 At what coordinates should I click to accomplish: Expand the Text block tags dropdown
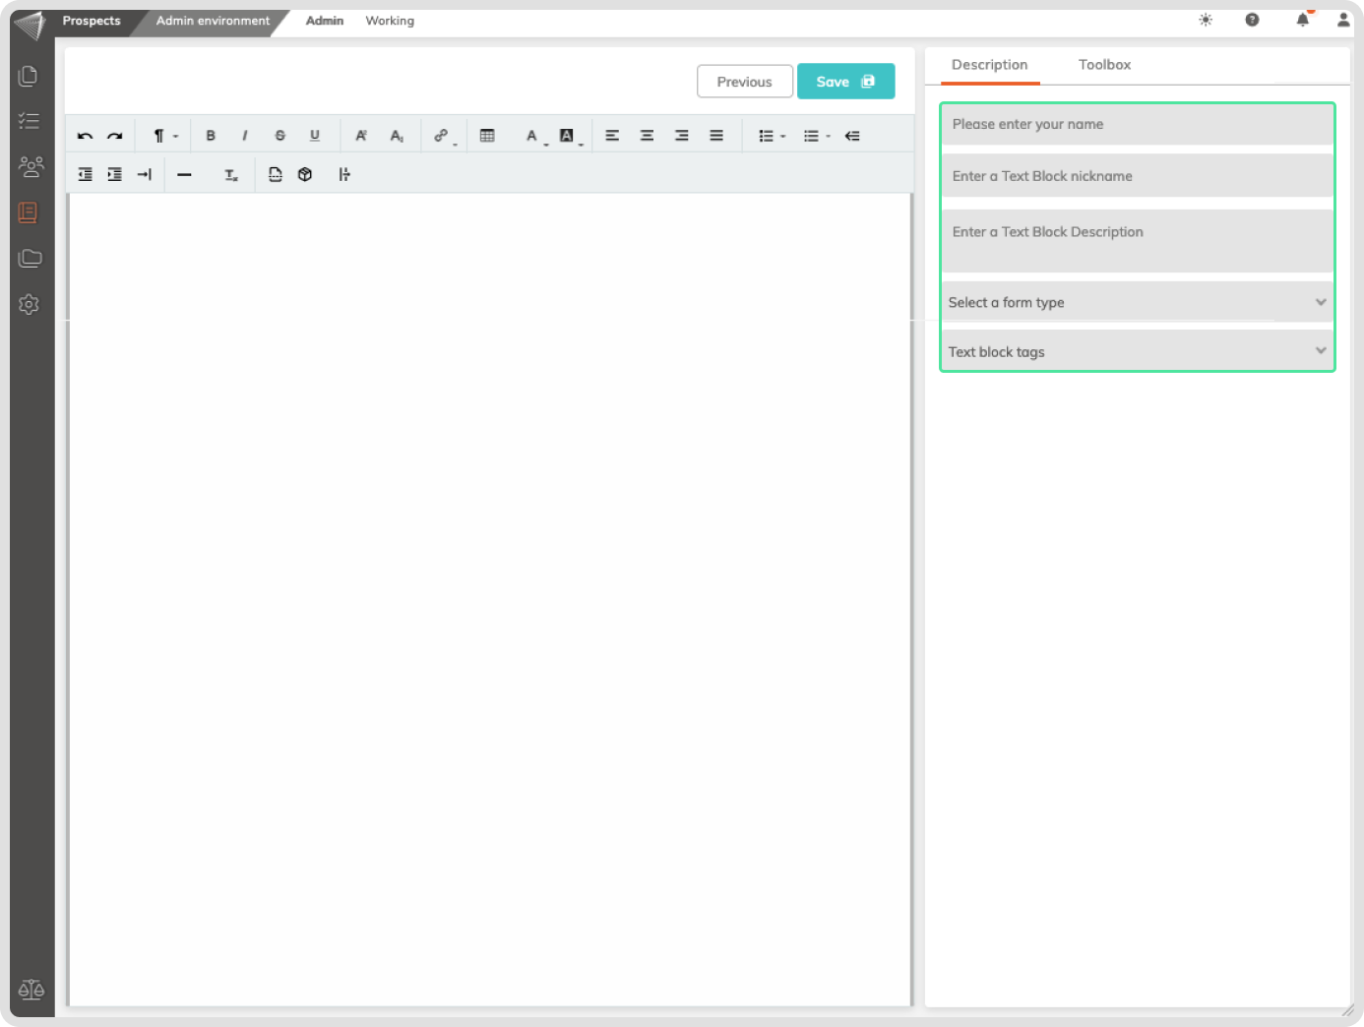(x=1137, y=351)
